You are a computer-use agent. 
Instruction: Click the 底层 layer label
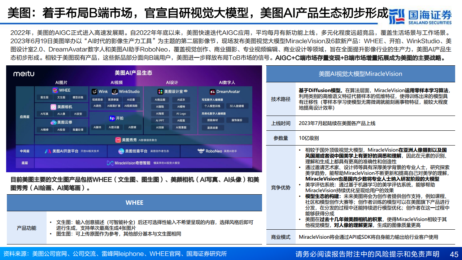coord(24,163)
